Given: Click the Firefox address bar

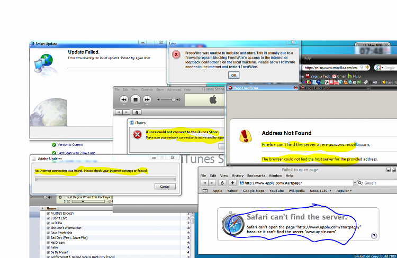Looking at the screenshot, I should pos(336,68).
